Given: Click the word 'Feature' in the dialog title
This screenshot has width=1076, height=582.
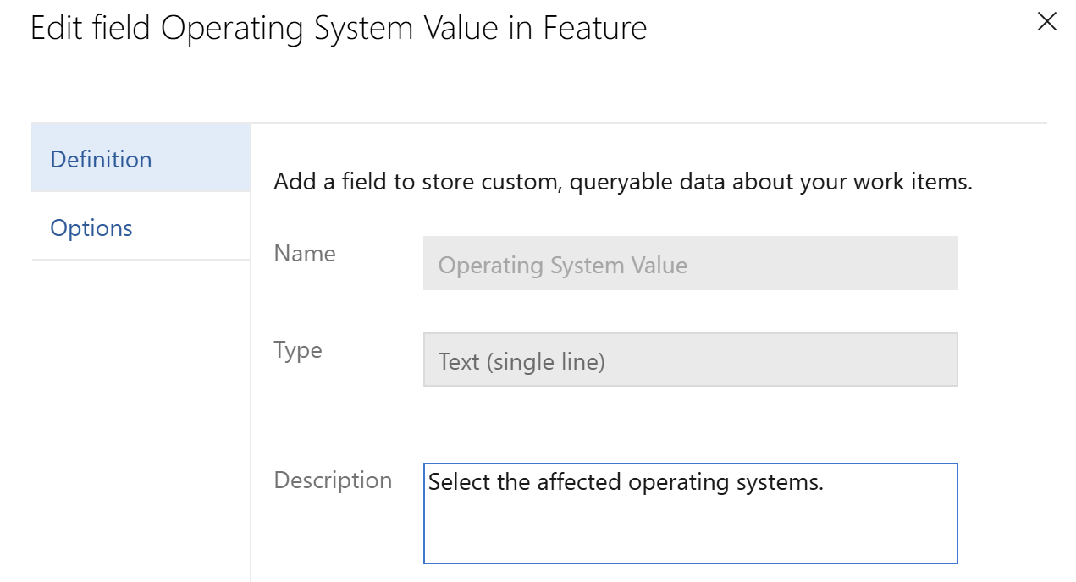Looking at the screenshot, I should (x=595, y=29).
